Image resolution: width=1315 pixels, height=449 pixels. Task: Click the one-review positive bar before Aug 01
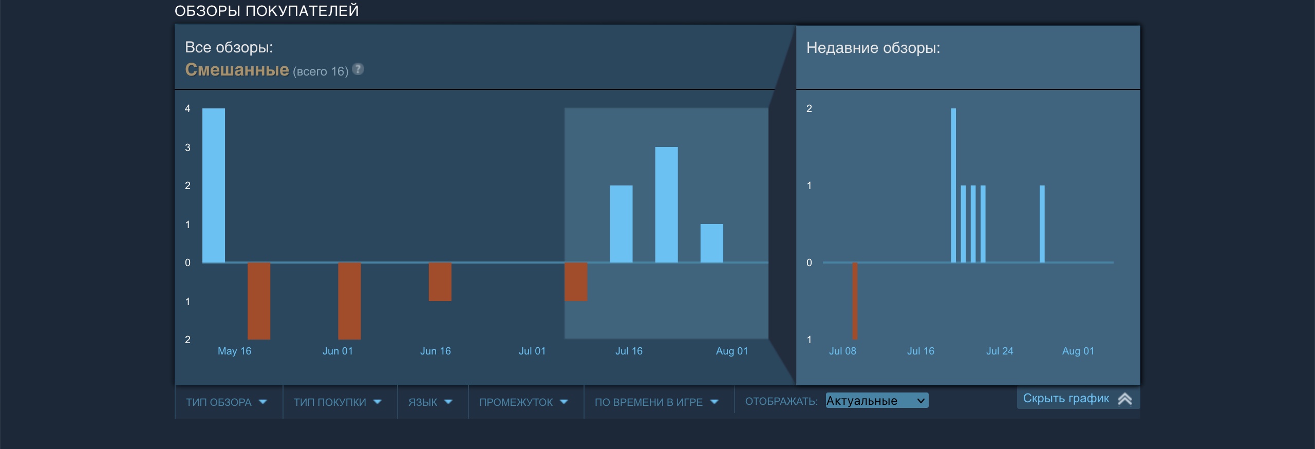tap(712, 243)
